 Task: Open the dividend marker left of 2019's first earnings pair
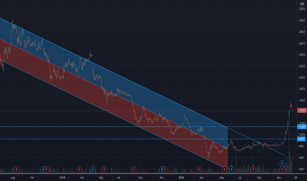[43, 170]
